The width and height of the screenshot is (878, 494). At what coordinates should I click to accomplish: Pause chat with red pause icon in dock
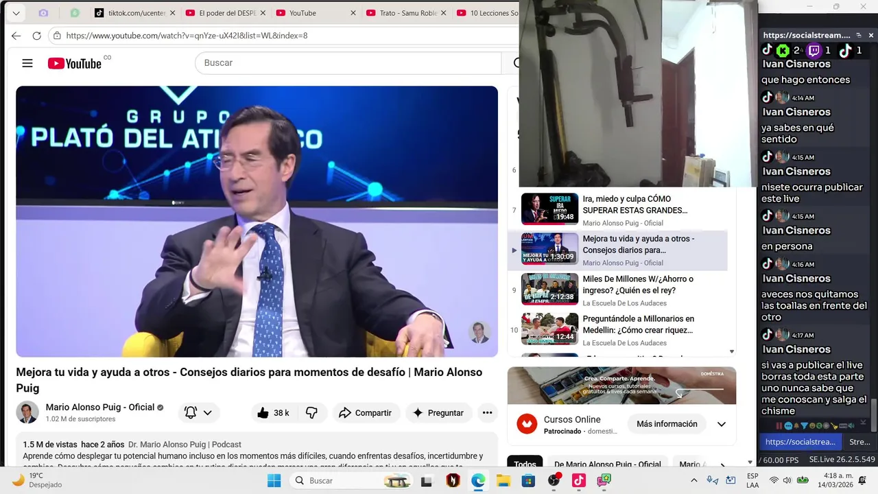[x=779, y=425]
